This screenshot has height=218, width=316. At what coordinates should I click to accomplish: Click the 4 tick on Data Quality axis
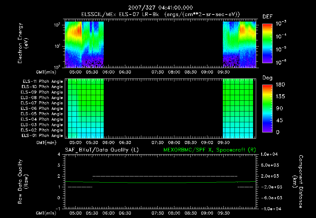tap(59, 154)
